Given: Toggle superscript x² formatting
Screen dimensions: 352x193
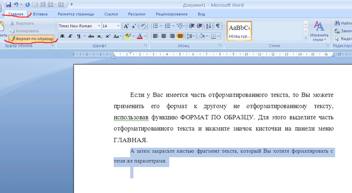Looking at the screenshot, I should tap(108, 36).
